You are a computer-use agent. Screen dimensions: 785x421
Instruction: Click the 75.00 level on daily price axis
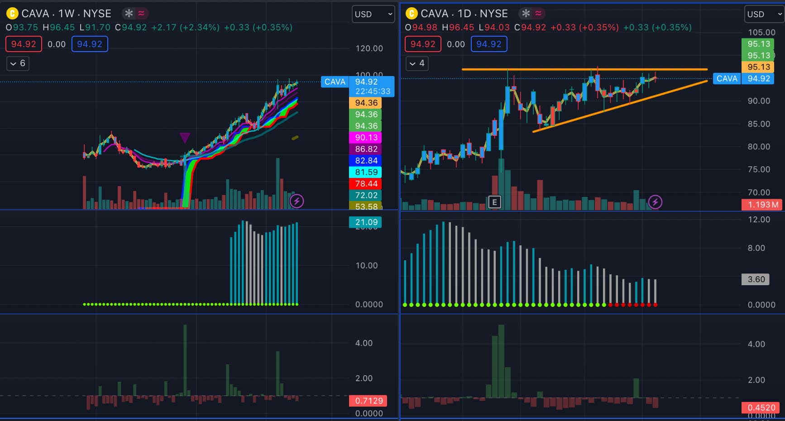pyautogui.click(x=759, y=169)
